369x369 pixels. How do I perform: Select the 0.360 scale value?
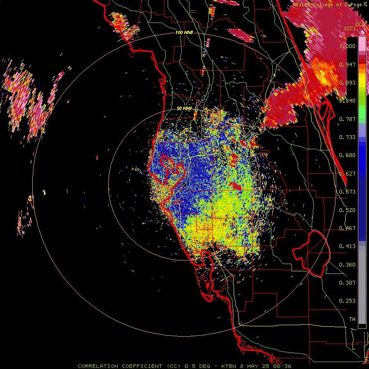point(347,265)
